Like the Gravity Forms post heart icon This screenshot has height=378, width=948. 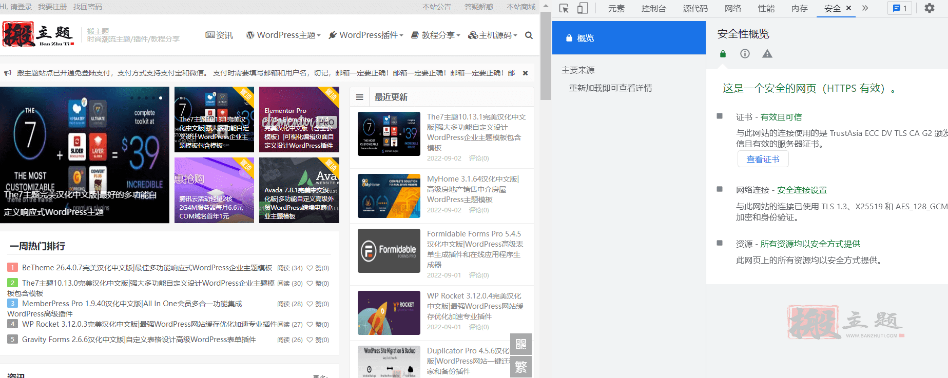[x=309, y=340]
